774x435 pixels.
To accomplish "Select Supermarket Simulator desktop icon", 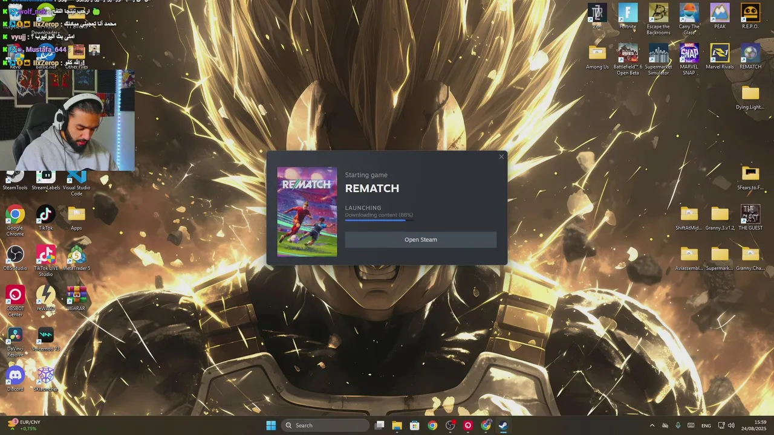I will [x=659, y=59].
